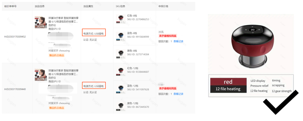Open the 蓝色-12档 SKU thumbnail
Viewport: 303px width, 121px height.
point(121,89)
